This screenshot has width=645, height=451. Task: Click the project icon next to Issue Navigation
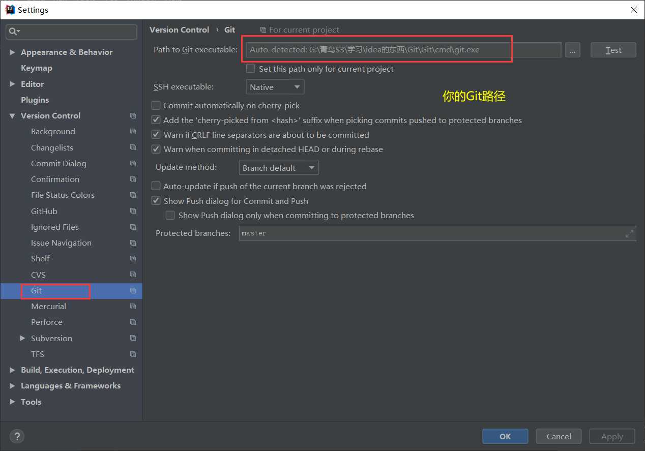coord(133,243)
